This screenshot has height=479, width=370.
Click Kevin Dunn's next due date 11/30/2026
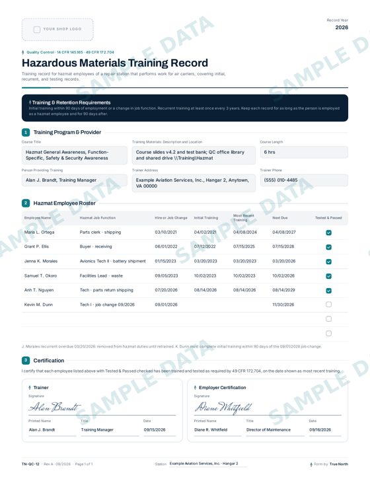point(283,305)
